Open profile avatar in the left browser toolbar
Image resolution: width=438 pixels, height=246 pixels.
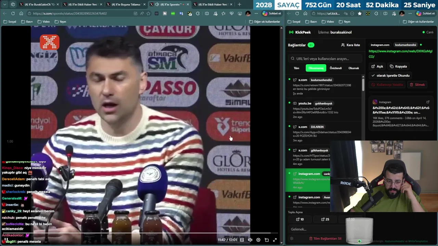[x=248, y=13]
